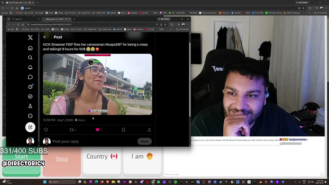Submit with the Reply button

point(144,141)
